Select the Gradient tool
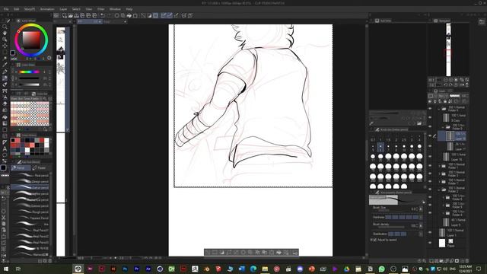Image resolution: width=487 pixels, height=274 pixels. 5,123
